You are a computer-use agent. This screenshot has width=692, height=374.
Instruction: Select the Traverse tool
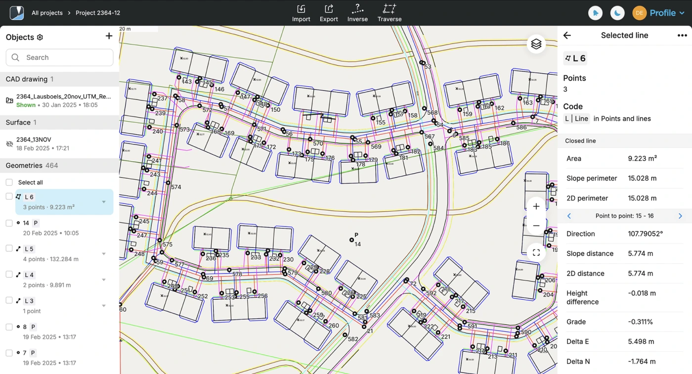coord(389,12)
